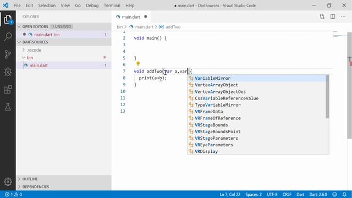Choose CssVariableReferenceValue suggestion
The image size is (352, 198).
(x=257, y=98)
